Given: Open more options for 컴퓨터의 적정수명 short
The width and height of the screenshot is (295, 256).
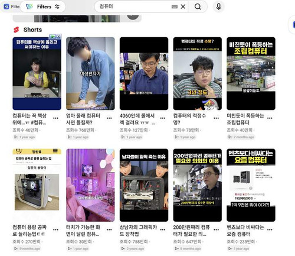Looking at the screenshot, I should pos(216,118).
